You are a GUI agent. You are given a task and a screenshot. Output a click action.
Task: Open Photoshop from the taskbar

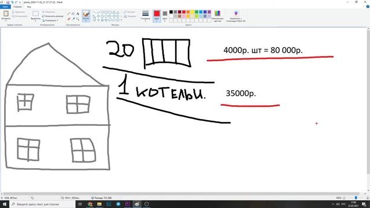109,204
